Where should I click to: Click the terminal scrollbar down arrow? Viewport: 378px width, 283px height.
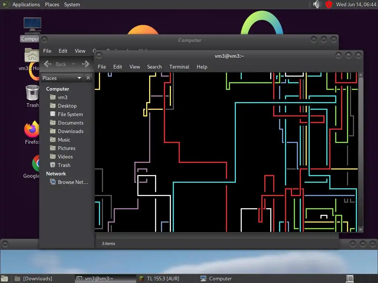coord(361,230)
